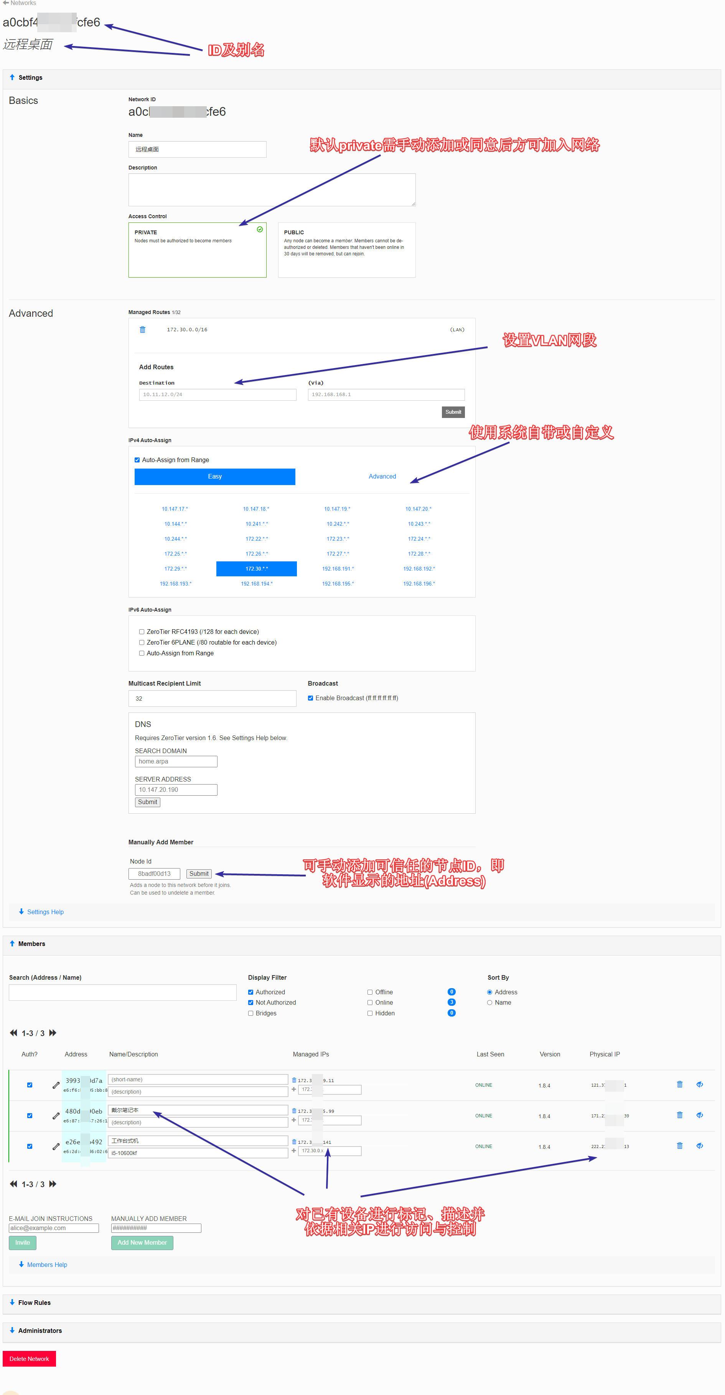This screenshot has width=725, height=1395.
Task: Expand the Flow Rules section
Action: (34, 1303)
